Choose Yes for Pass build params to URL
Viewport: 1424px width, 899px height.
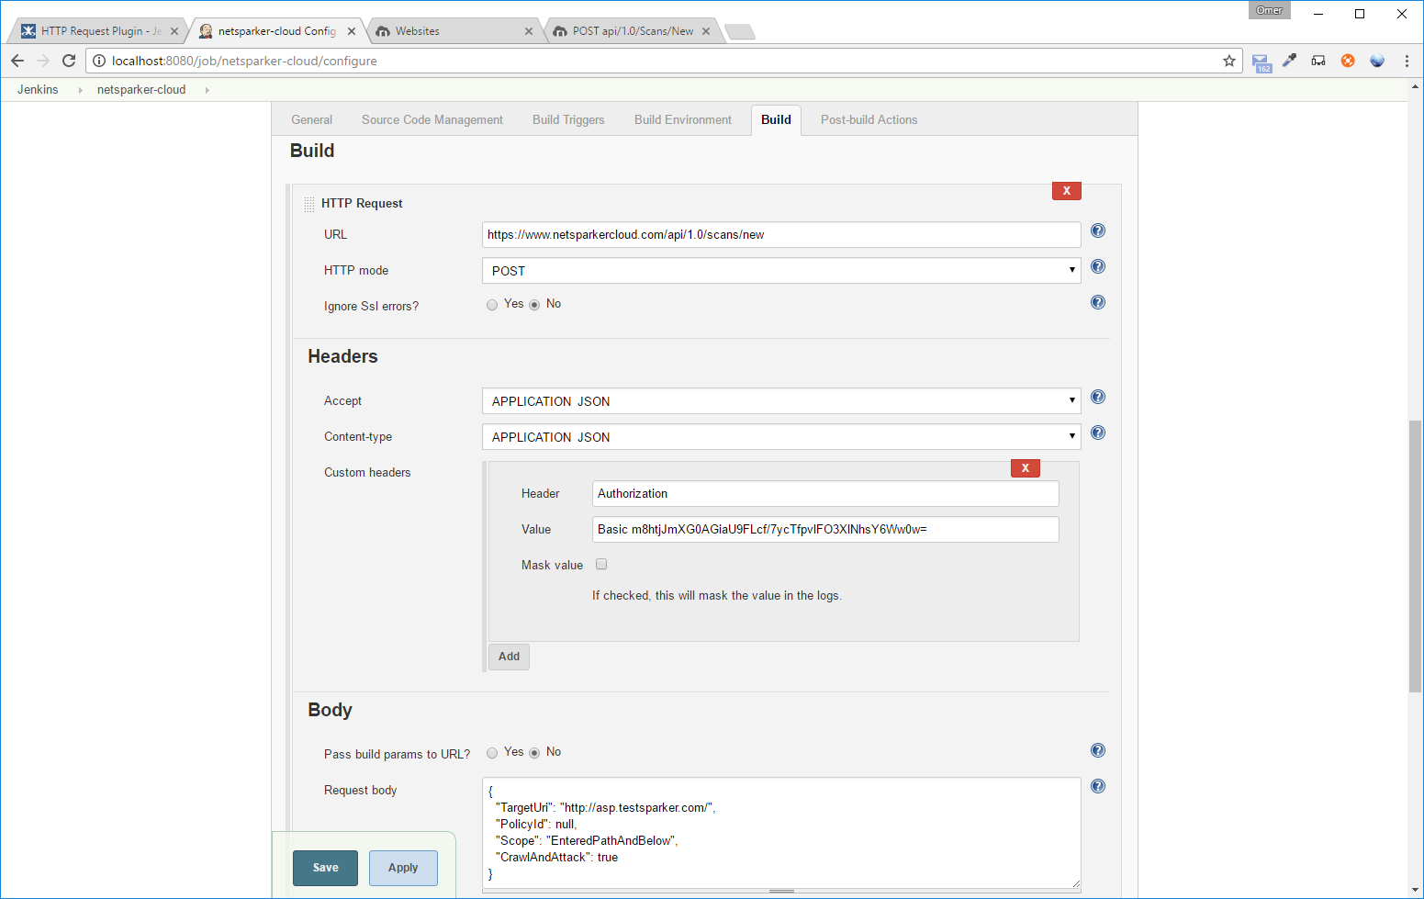coord(492,753)
